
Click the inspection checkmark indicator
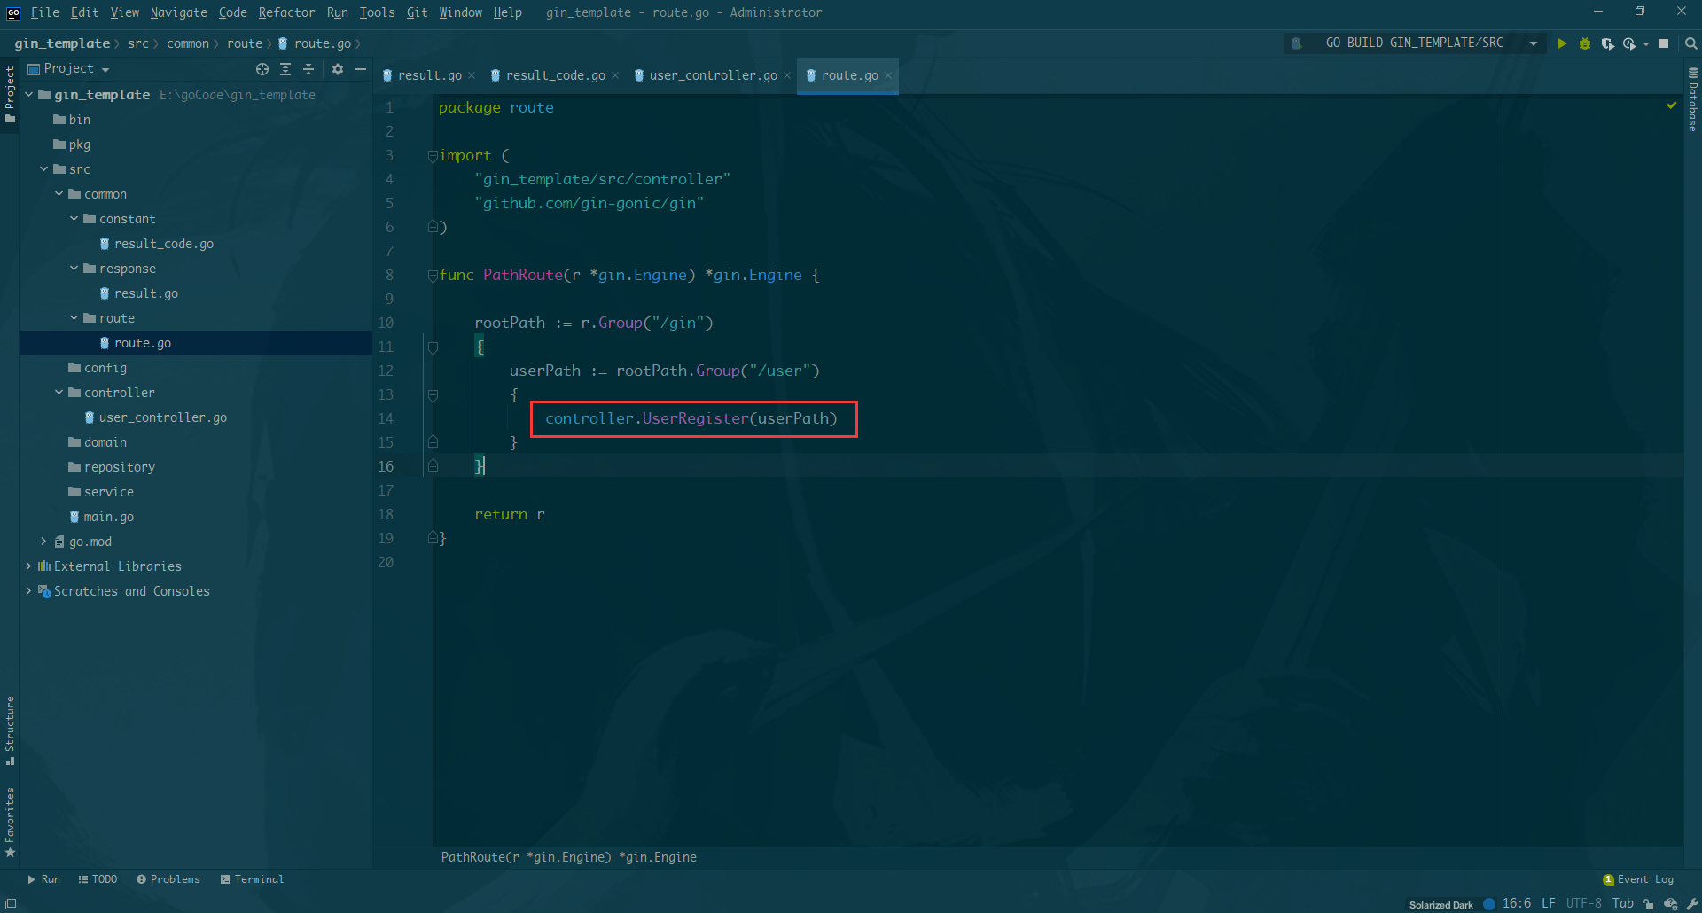tap(1672, 105)
